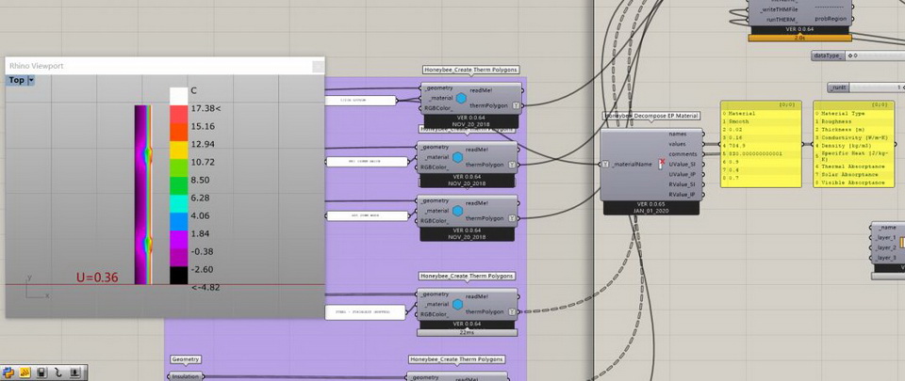Click the red X icon on Decompose EP Material
This screenshot has width=905, height=381.
[662, 163]
